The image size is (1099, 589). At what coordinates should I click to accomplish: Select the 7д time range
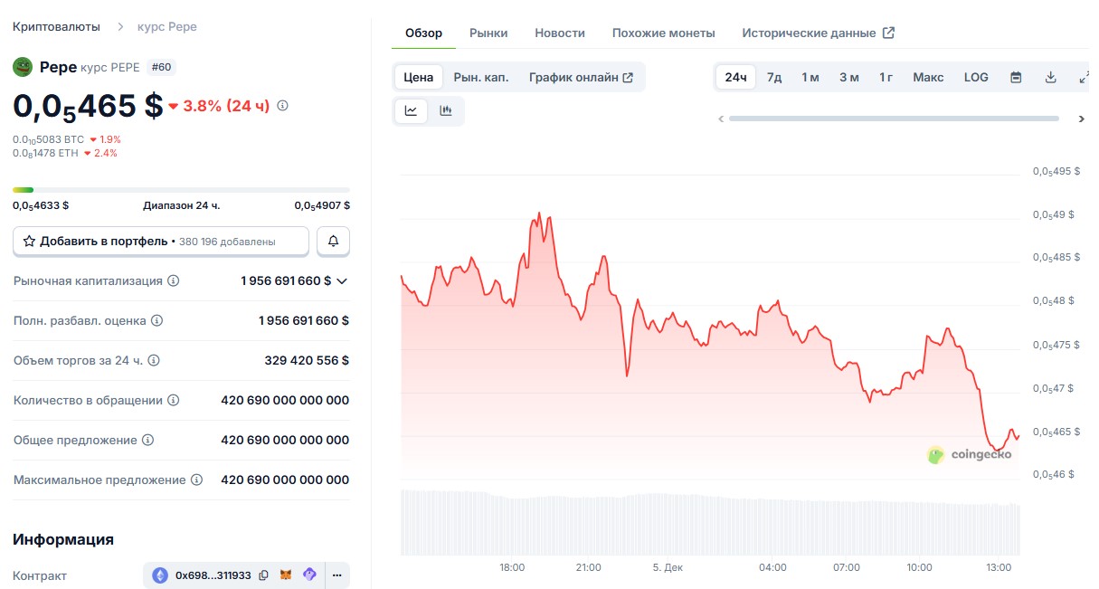coord(774,77)
